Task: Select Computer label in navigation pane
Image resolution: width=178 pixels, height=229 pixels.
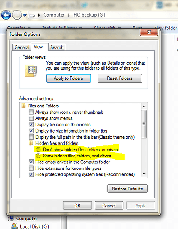Action: tap(27, 218)
